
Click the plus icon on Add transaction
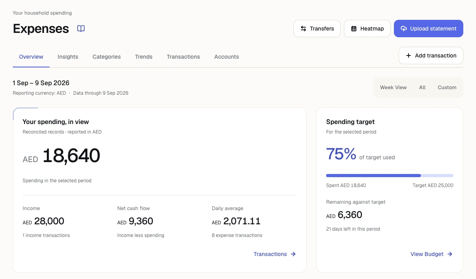point(409,55)
